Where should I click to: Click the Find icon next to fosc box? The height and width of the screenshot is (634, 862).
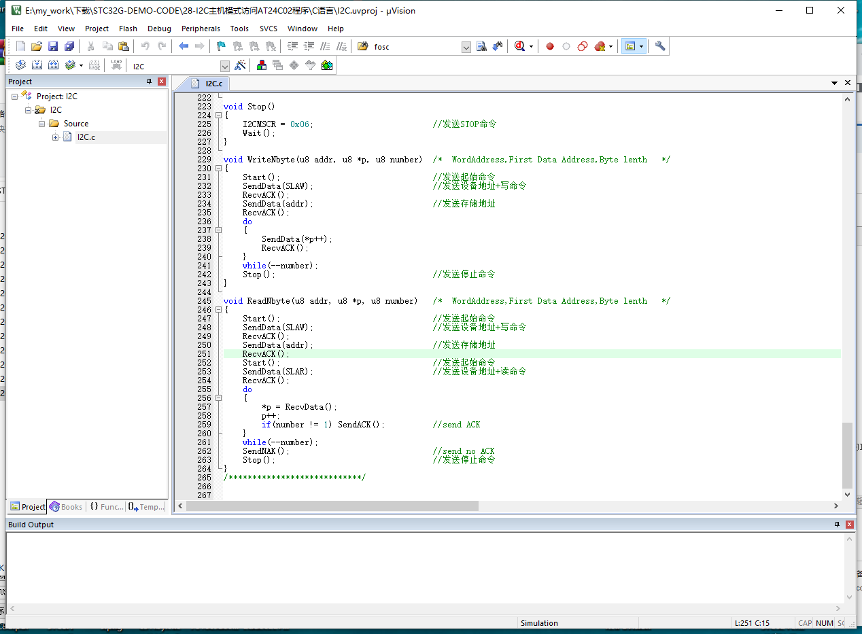click(481, 46)
